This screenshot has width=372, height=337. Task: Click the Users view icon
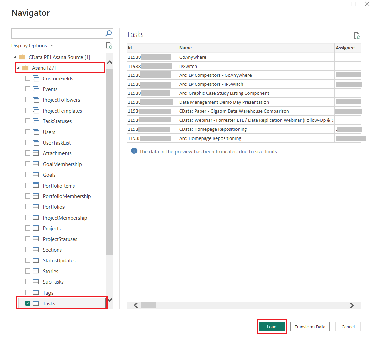[36, 132]
